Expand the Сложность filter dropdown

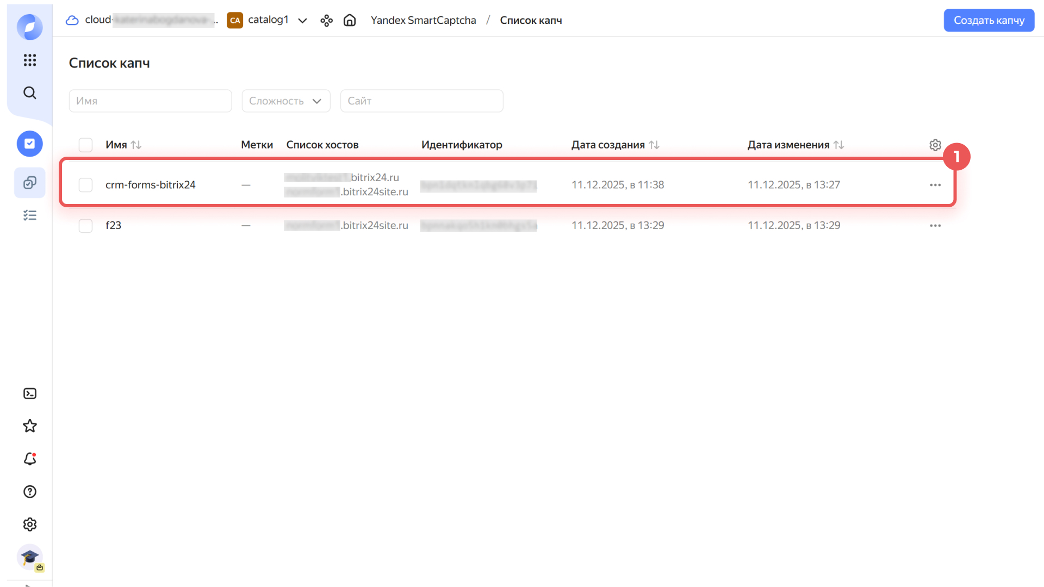point(285,101)
